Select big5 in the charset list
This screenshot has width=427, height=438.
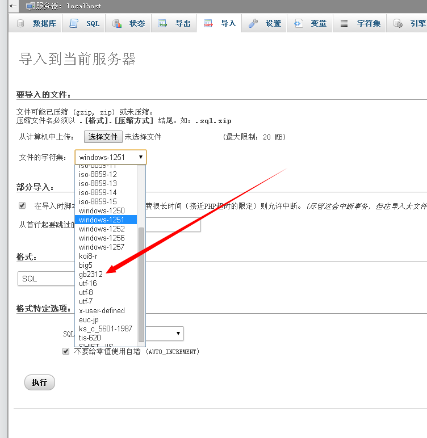pos(86,265)
